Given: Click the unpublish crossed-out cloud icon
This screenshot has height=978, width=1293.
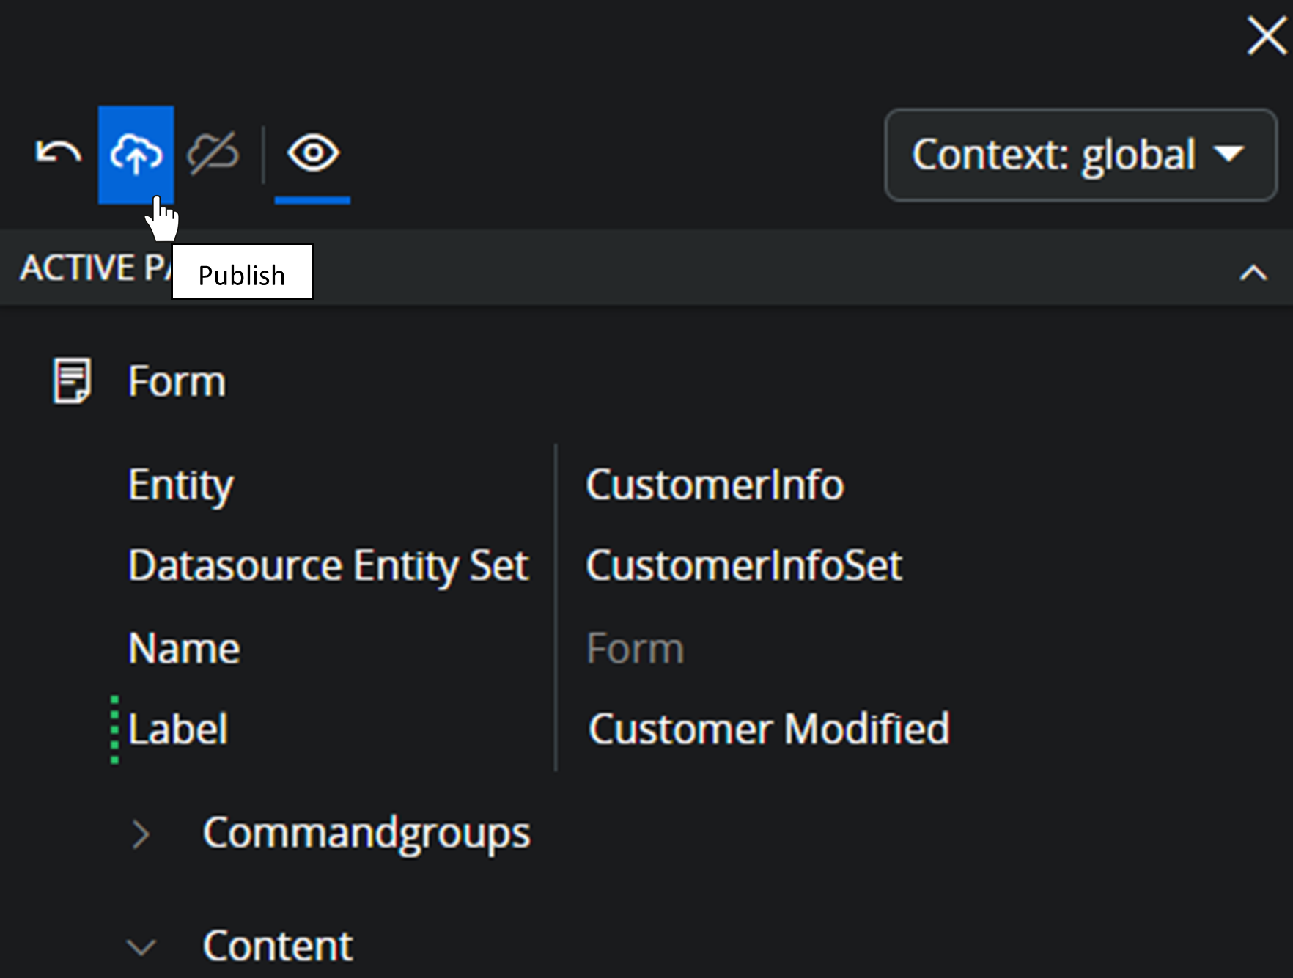Looking at the screenshot, I should 213,154.
